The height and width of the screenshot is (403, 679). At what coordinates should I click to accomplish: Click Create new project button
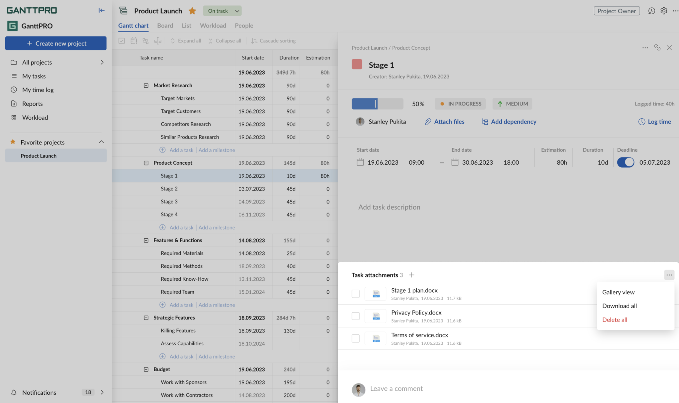56,43
